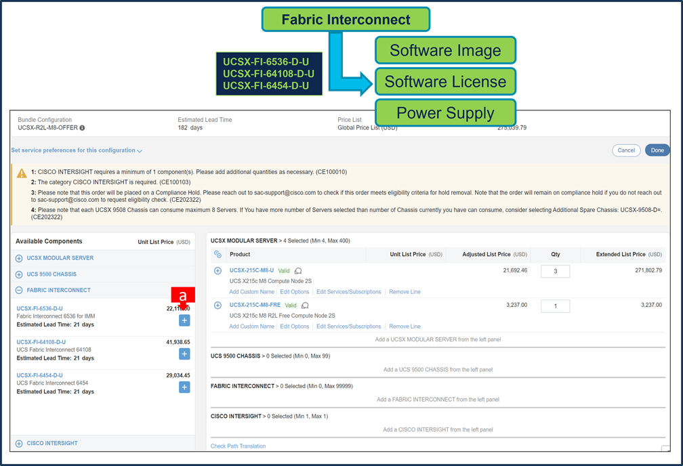Click the Done button

tap(657, 150)
